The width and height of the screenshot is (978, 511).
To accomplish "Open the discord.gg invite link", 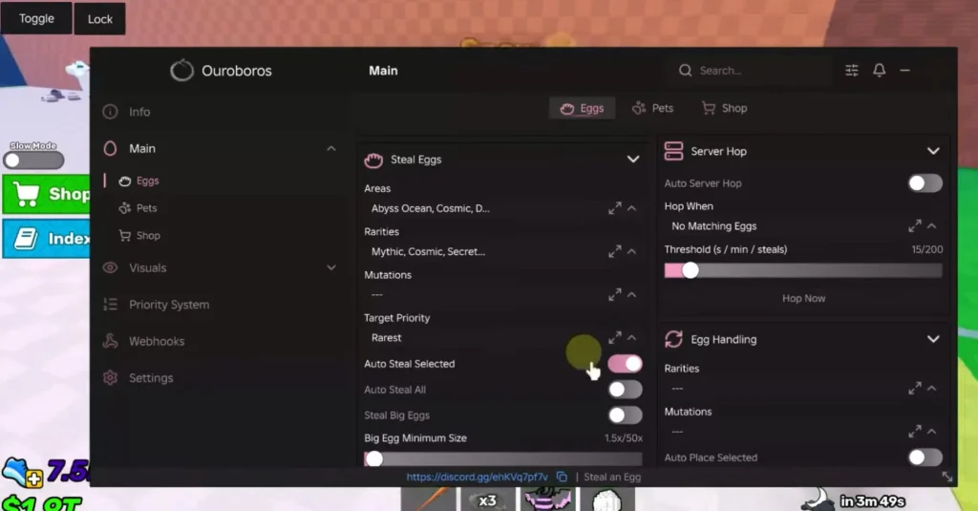I will point(478,477).
